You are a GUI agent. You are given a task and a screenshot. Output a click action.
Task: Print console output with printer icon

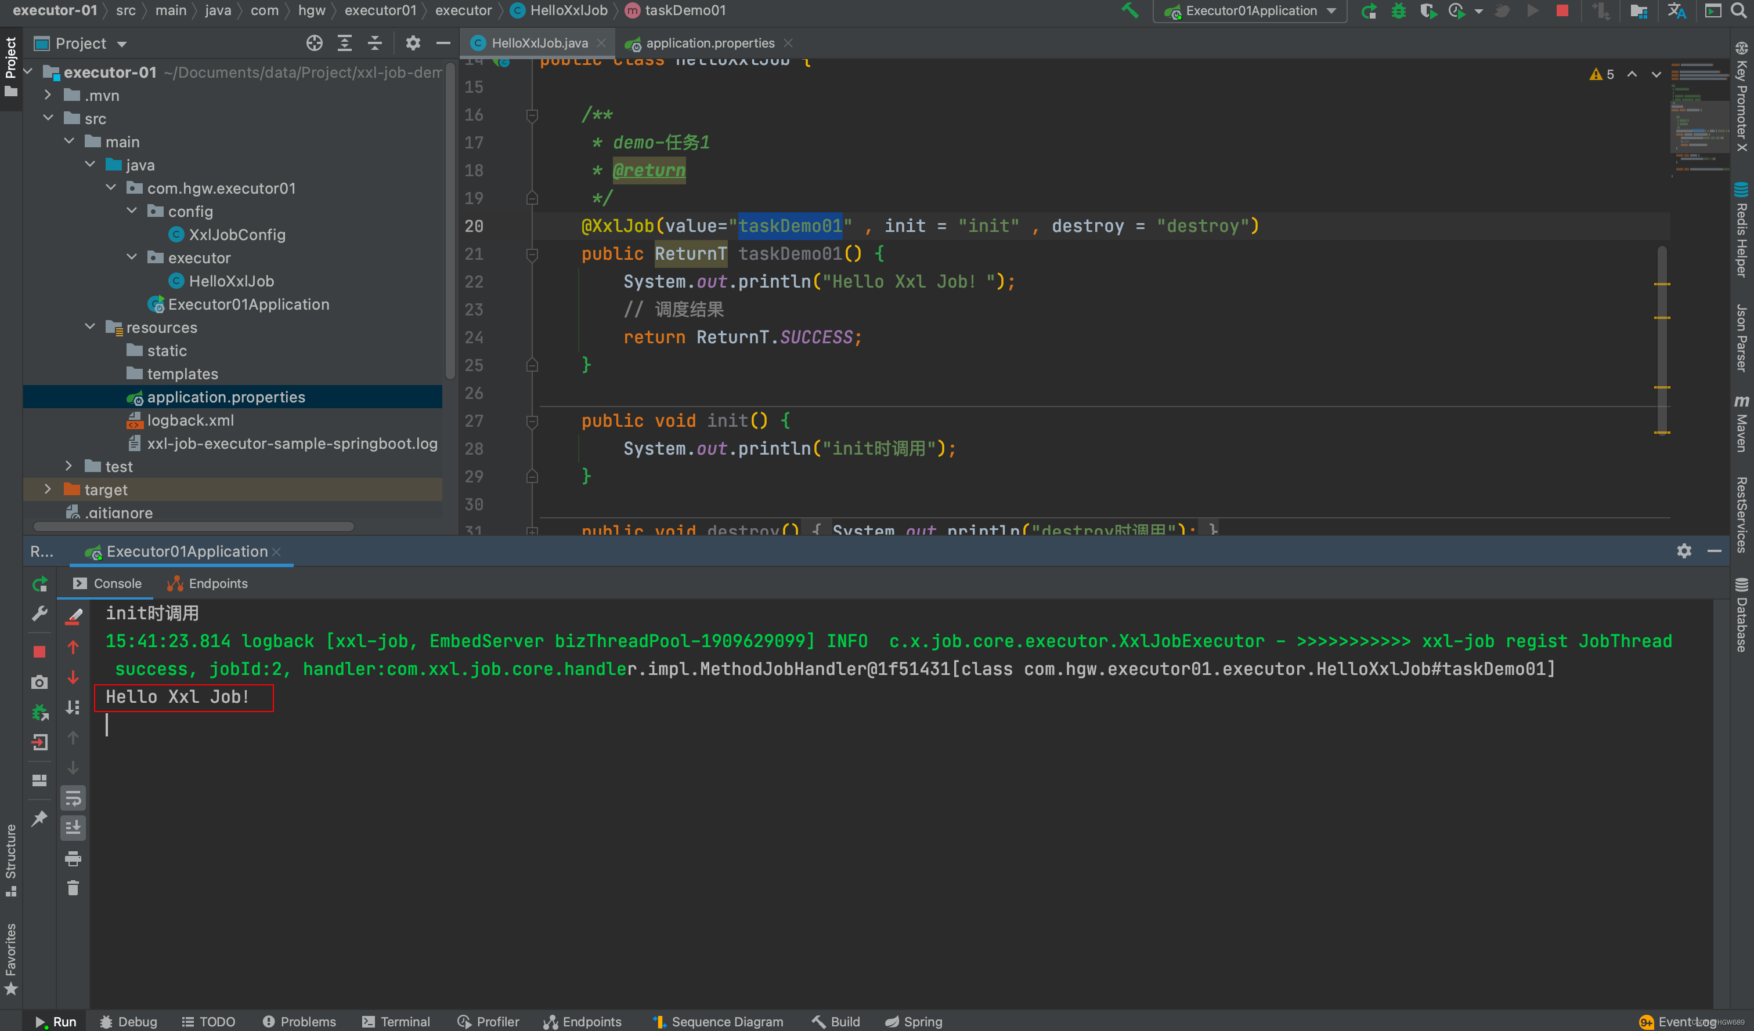tap(73, 859)
